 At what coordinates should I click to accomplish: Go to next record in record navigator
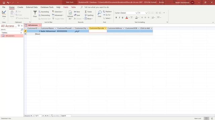(43, 116)
